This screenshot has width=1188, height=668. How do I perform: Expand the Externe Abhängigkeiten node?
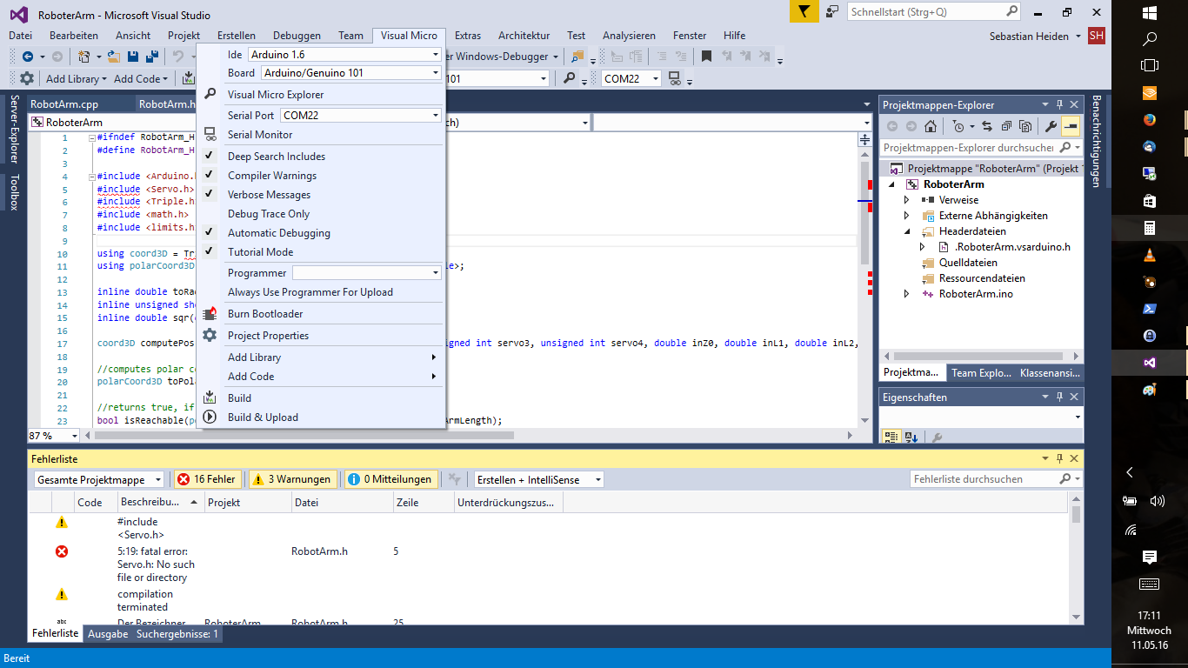(x=907, y=216)
